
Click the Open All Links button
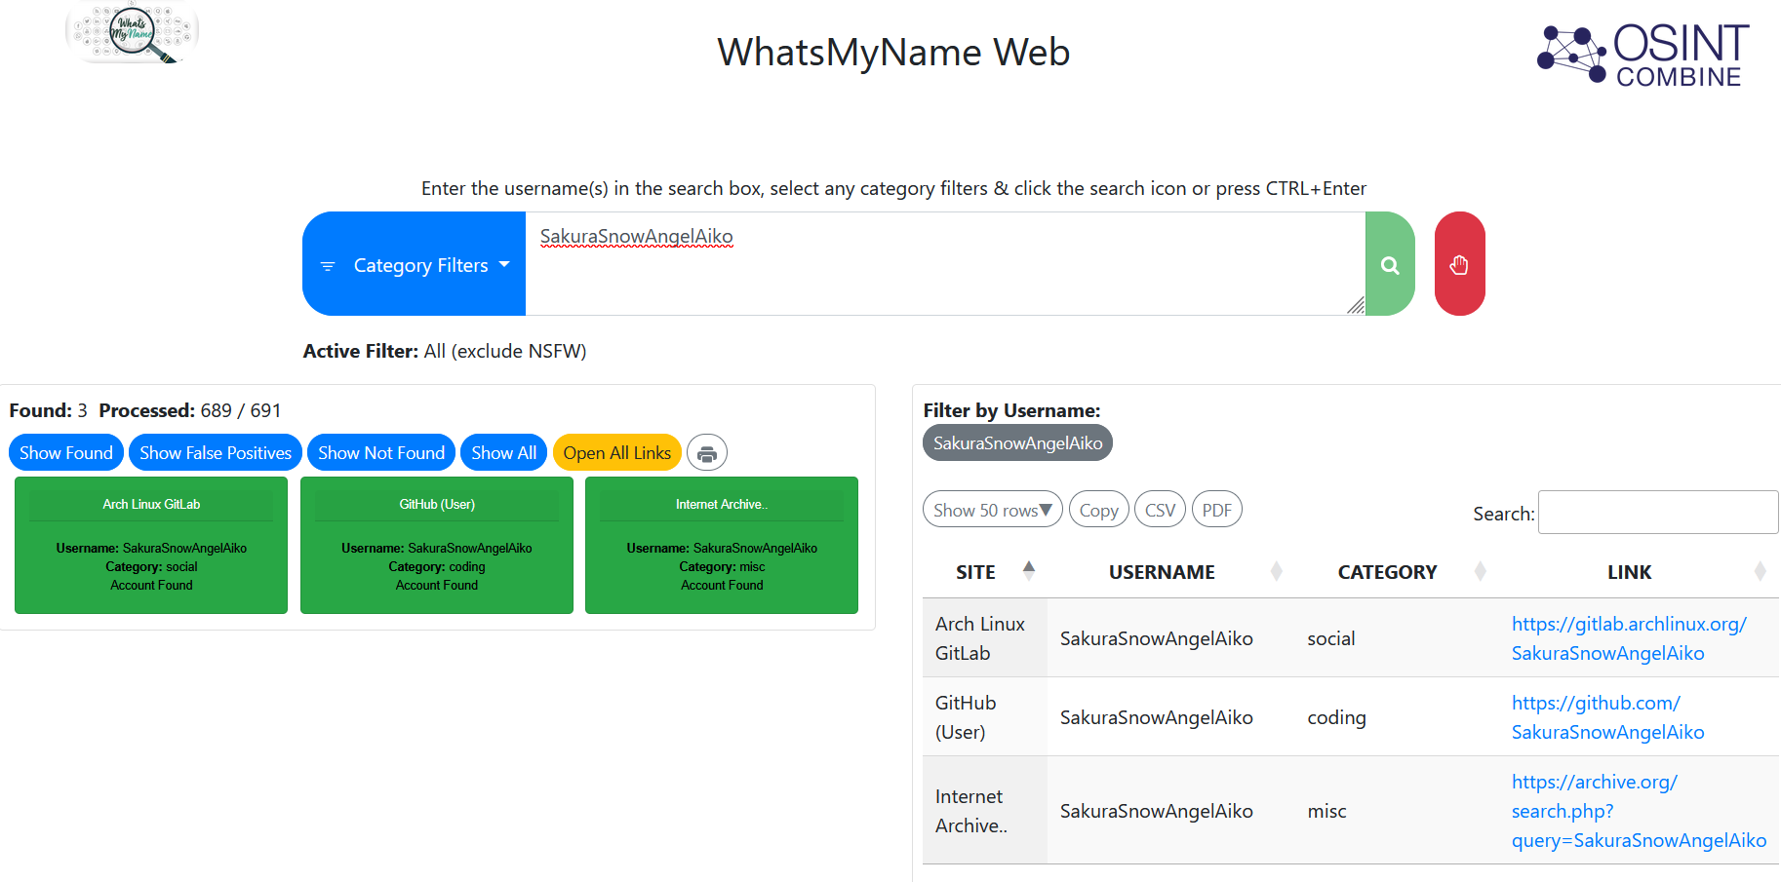617,453
